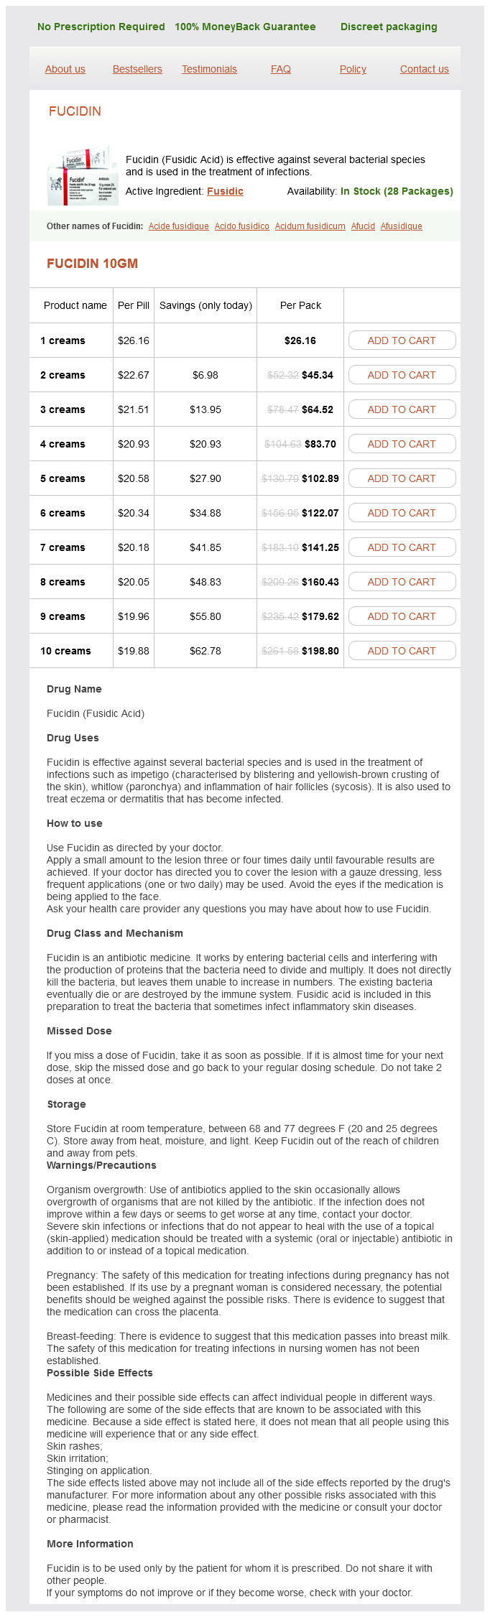Screen dimensions: 490x1617
Task: Click the Fusidic active ingredient link
Action: [225, 192]
